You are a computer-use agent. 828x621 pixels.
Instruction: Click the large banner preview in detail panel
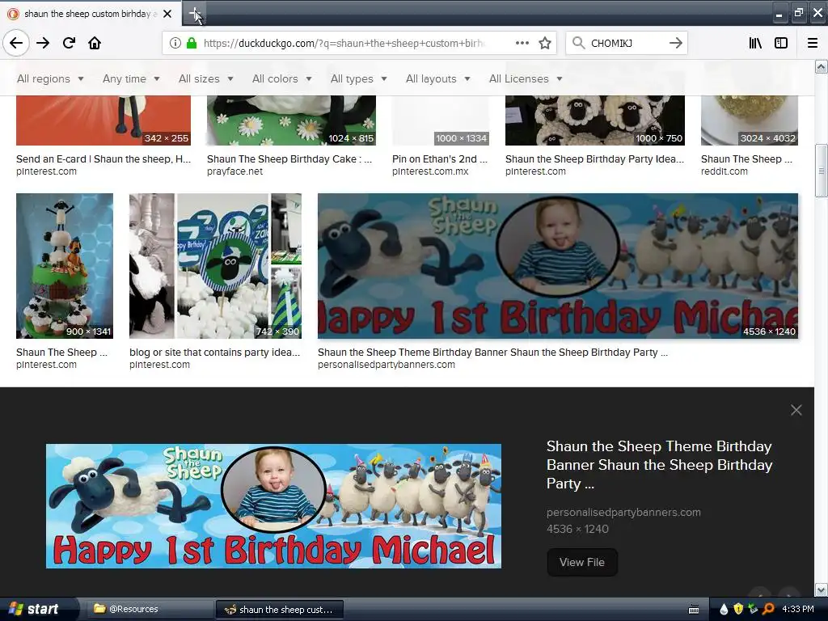click(x=273, y=506)
